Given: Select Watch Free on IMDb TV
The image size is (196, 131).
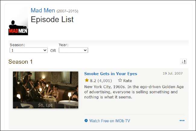Looking at the screenshot, I should tap(110, 121).
